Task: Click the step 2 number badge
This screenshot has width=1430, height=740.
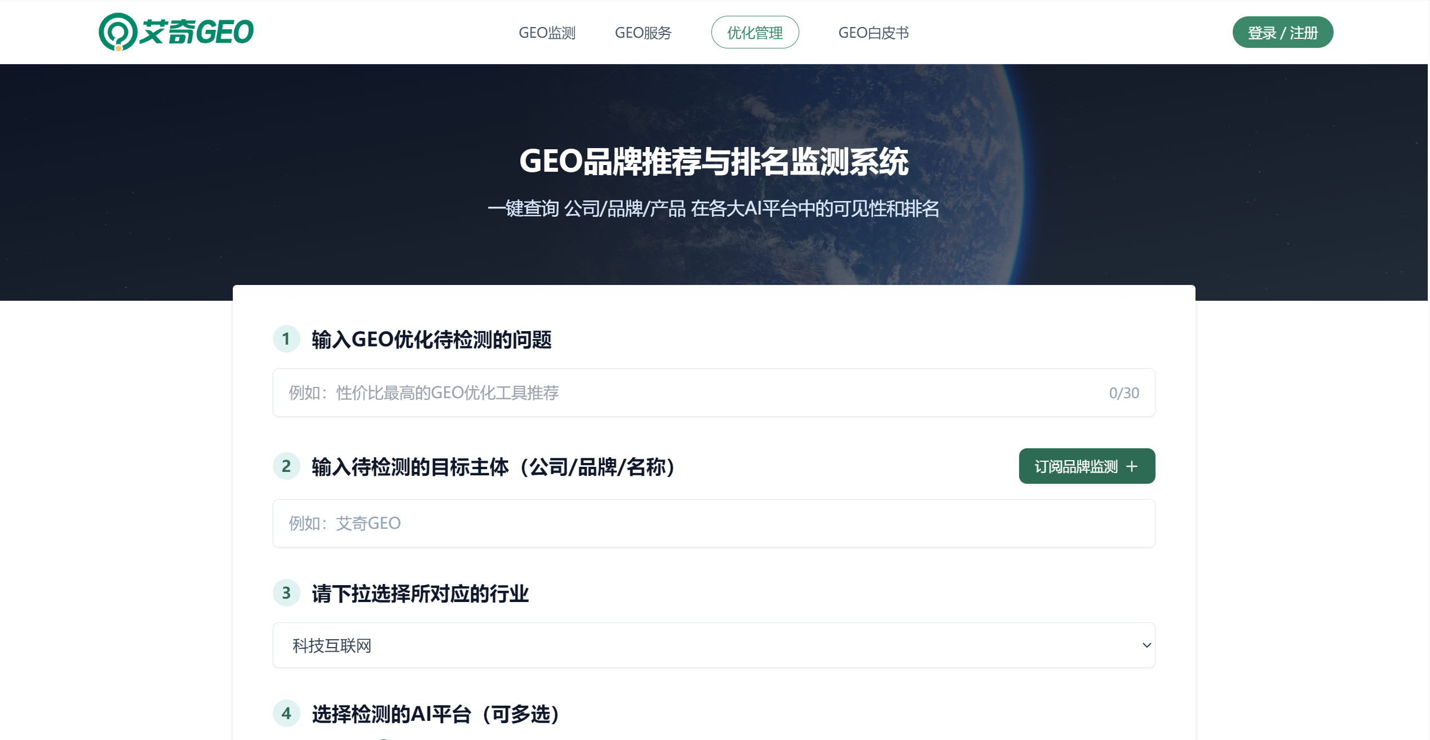Action: [286, 466]
